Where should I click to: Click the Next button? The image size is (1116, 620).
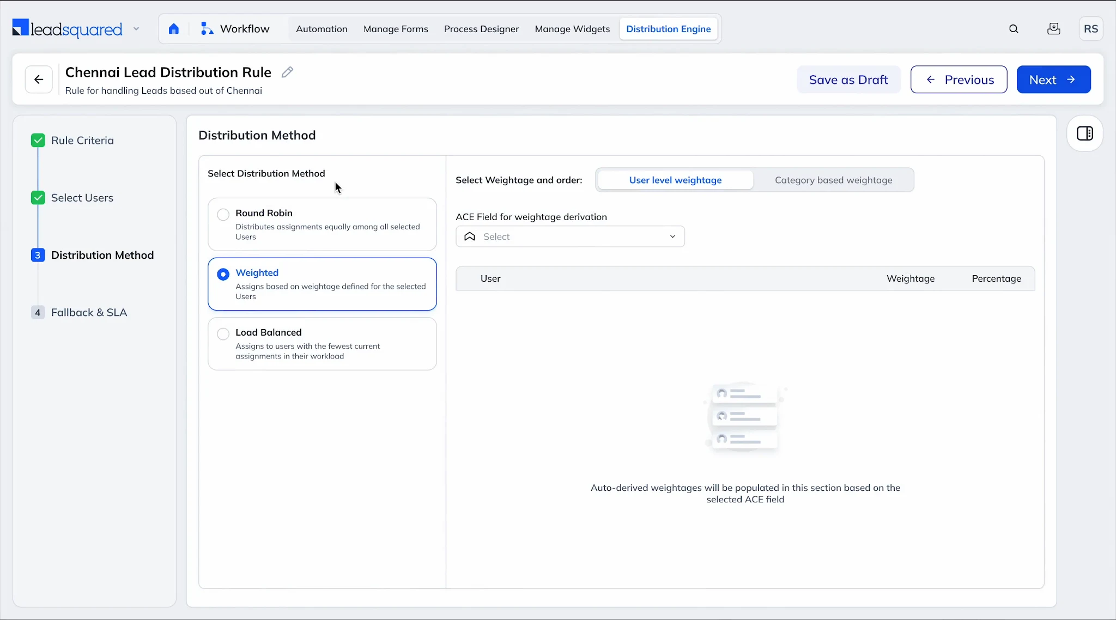tap(1053, 80)
